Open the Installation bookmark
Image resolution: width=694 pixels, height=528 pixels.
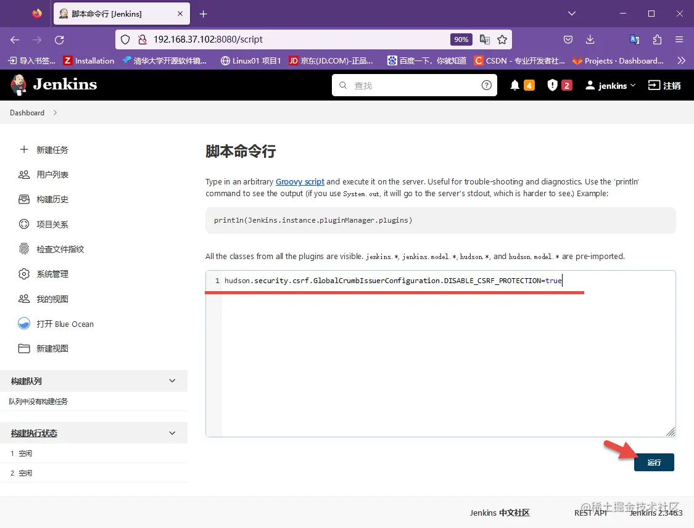(x=89, y=60)
